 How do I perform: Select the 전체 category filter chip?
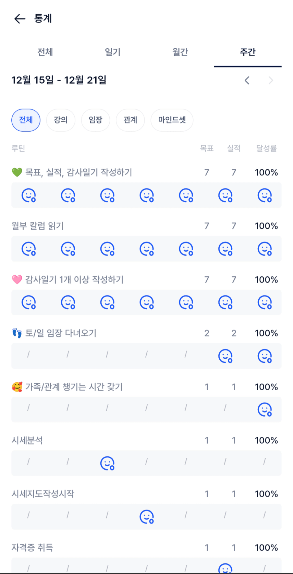point(26,120)
